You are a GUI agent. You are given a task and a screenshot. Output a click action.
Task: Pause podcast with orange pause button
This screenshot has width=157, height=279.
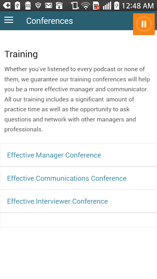click(144, 24)
